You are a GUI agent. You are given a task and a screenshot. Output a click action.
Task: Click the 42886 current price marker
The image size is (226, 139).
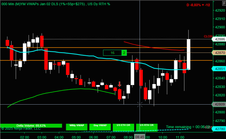coord(219,39)
